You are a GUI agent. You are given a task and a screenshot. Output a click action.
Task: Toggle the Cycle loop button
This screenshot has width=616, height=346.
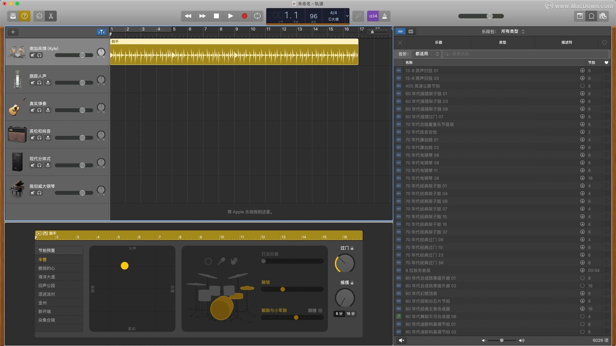click(x=258, y=16)
